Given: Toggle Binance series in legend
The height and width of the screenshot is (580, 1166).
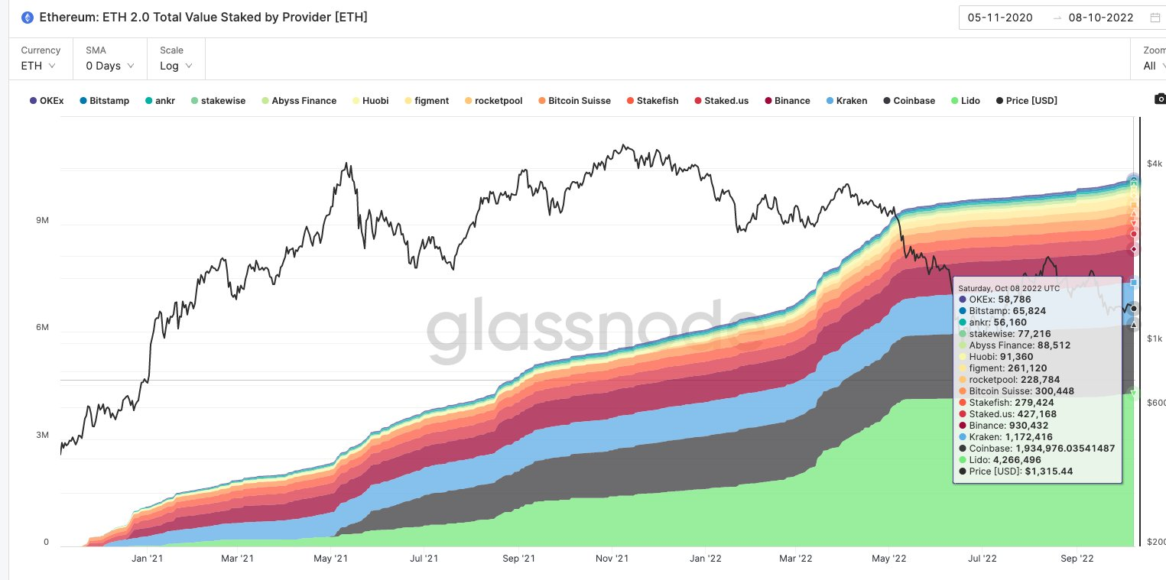Looking at the screenshot, I should coord(787,100).
